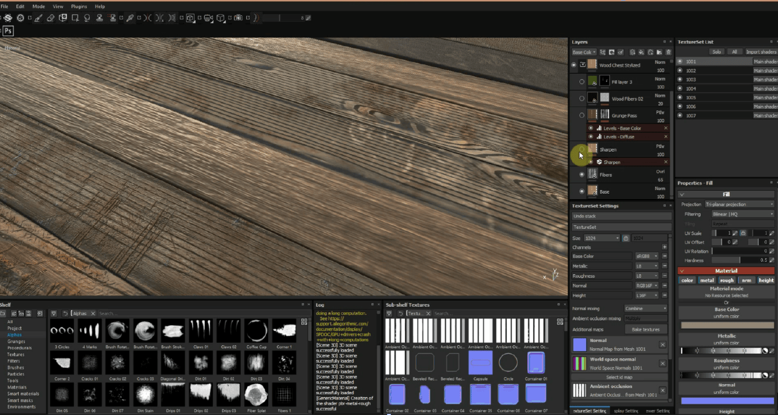
Task: Toggle visibility of Wood Chest Stylized folder
Action: pyautogui.click(x=573, y=65)
